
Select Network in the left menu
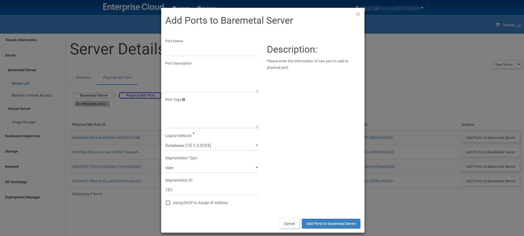click(12, 167)
